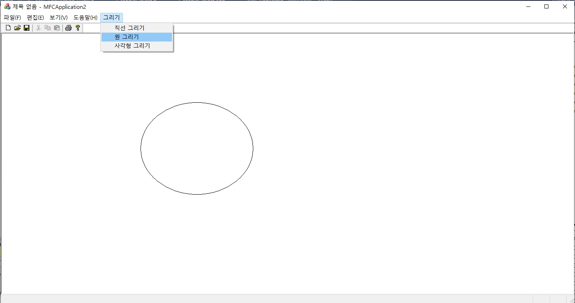Click the Open file folder icon

17,28
